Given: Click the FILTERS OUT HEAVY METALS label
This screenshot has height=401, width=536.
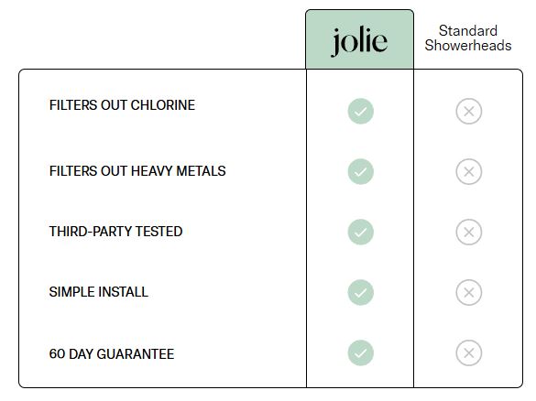Looking at the screenshot, I should [x=137, y=171].
